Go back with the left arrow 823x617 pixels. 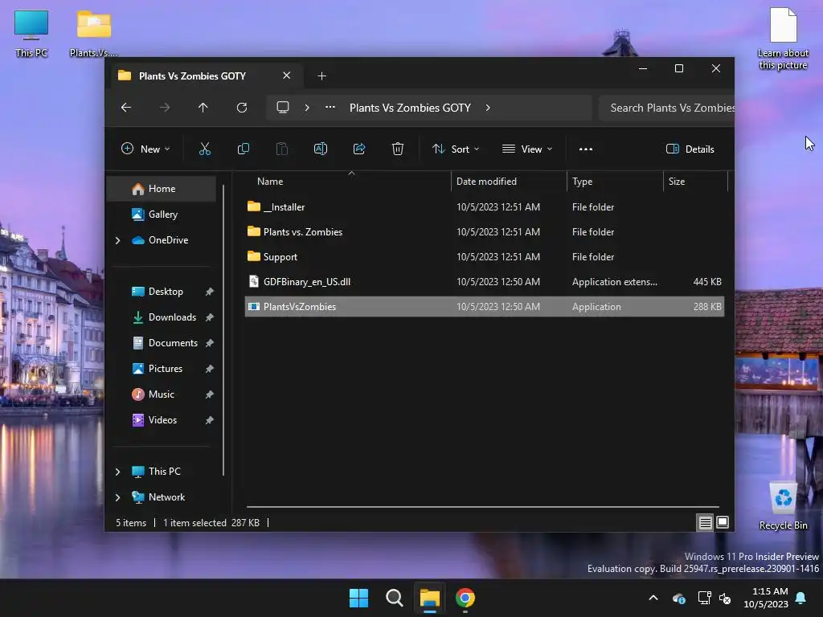(x=126, y=108)
